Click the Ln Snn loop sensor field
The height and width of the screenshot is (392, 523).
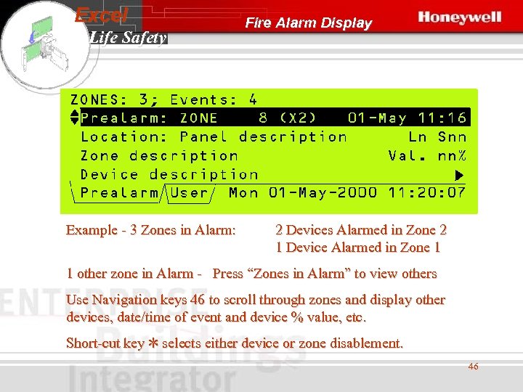[x=437, y=137]
